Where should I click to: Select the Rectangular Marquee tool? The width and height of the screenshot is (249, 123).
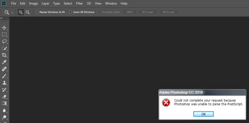coord(4,34)
